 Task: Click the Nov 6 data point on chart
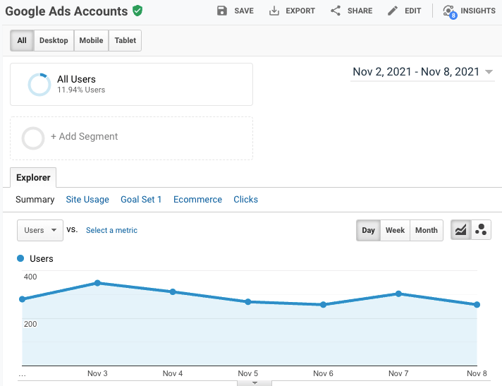coord(323,305)
